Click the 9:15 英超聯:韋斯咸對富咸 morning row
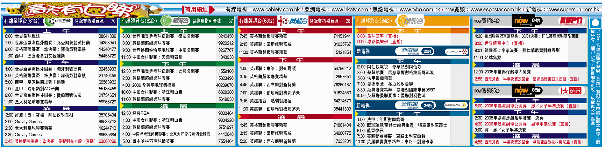605x150 pixels. coord(295,44)
